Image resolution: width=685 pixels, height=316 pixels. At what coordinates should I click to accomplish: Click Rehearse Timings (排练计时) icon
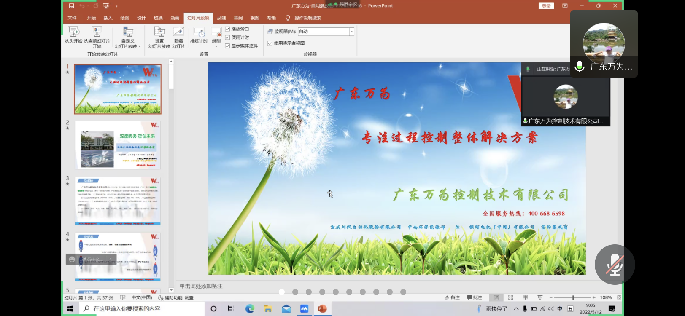(199, 33)
